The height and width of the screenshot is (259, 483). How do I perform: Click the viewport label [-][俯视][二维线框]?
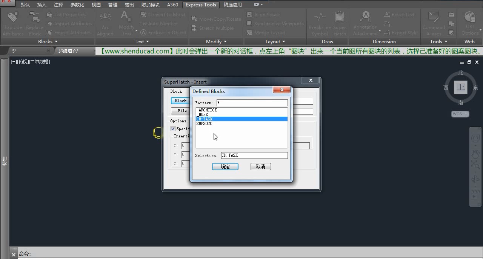tap(30, 62)
